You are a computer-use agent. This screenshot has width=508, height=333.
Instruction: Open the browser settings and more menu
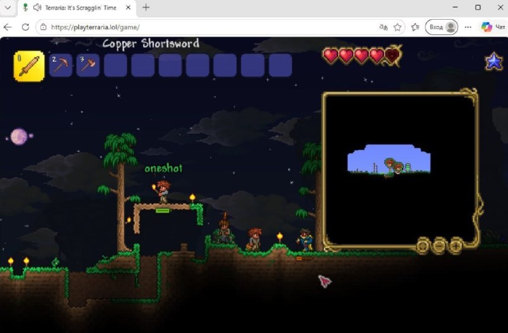point(468,27)
